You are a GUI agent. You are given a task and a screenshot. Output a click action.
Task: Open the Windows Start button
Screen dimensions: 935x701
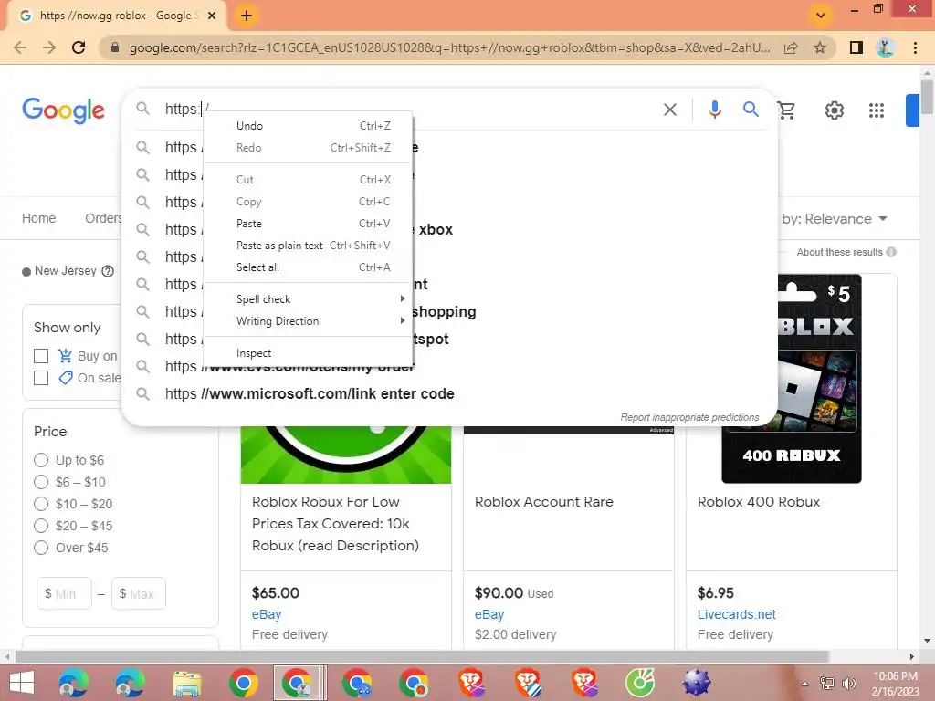point(22,683)
